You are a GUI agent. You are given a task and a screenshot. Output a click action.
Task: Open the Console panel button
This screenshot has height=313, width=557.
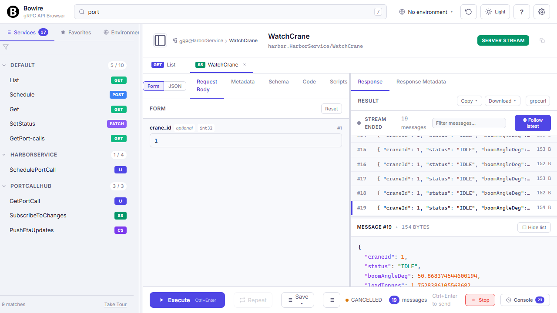(525, 300)
